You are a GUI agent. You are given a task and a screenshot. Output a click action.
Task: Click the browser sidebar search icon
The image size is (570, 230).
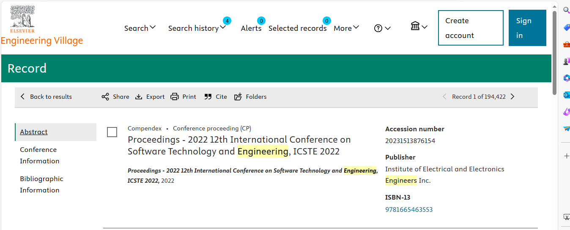pyautogui.click(x=567, y=10)
